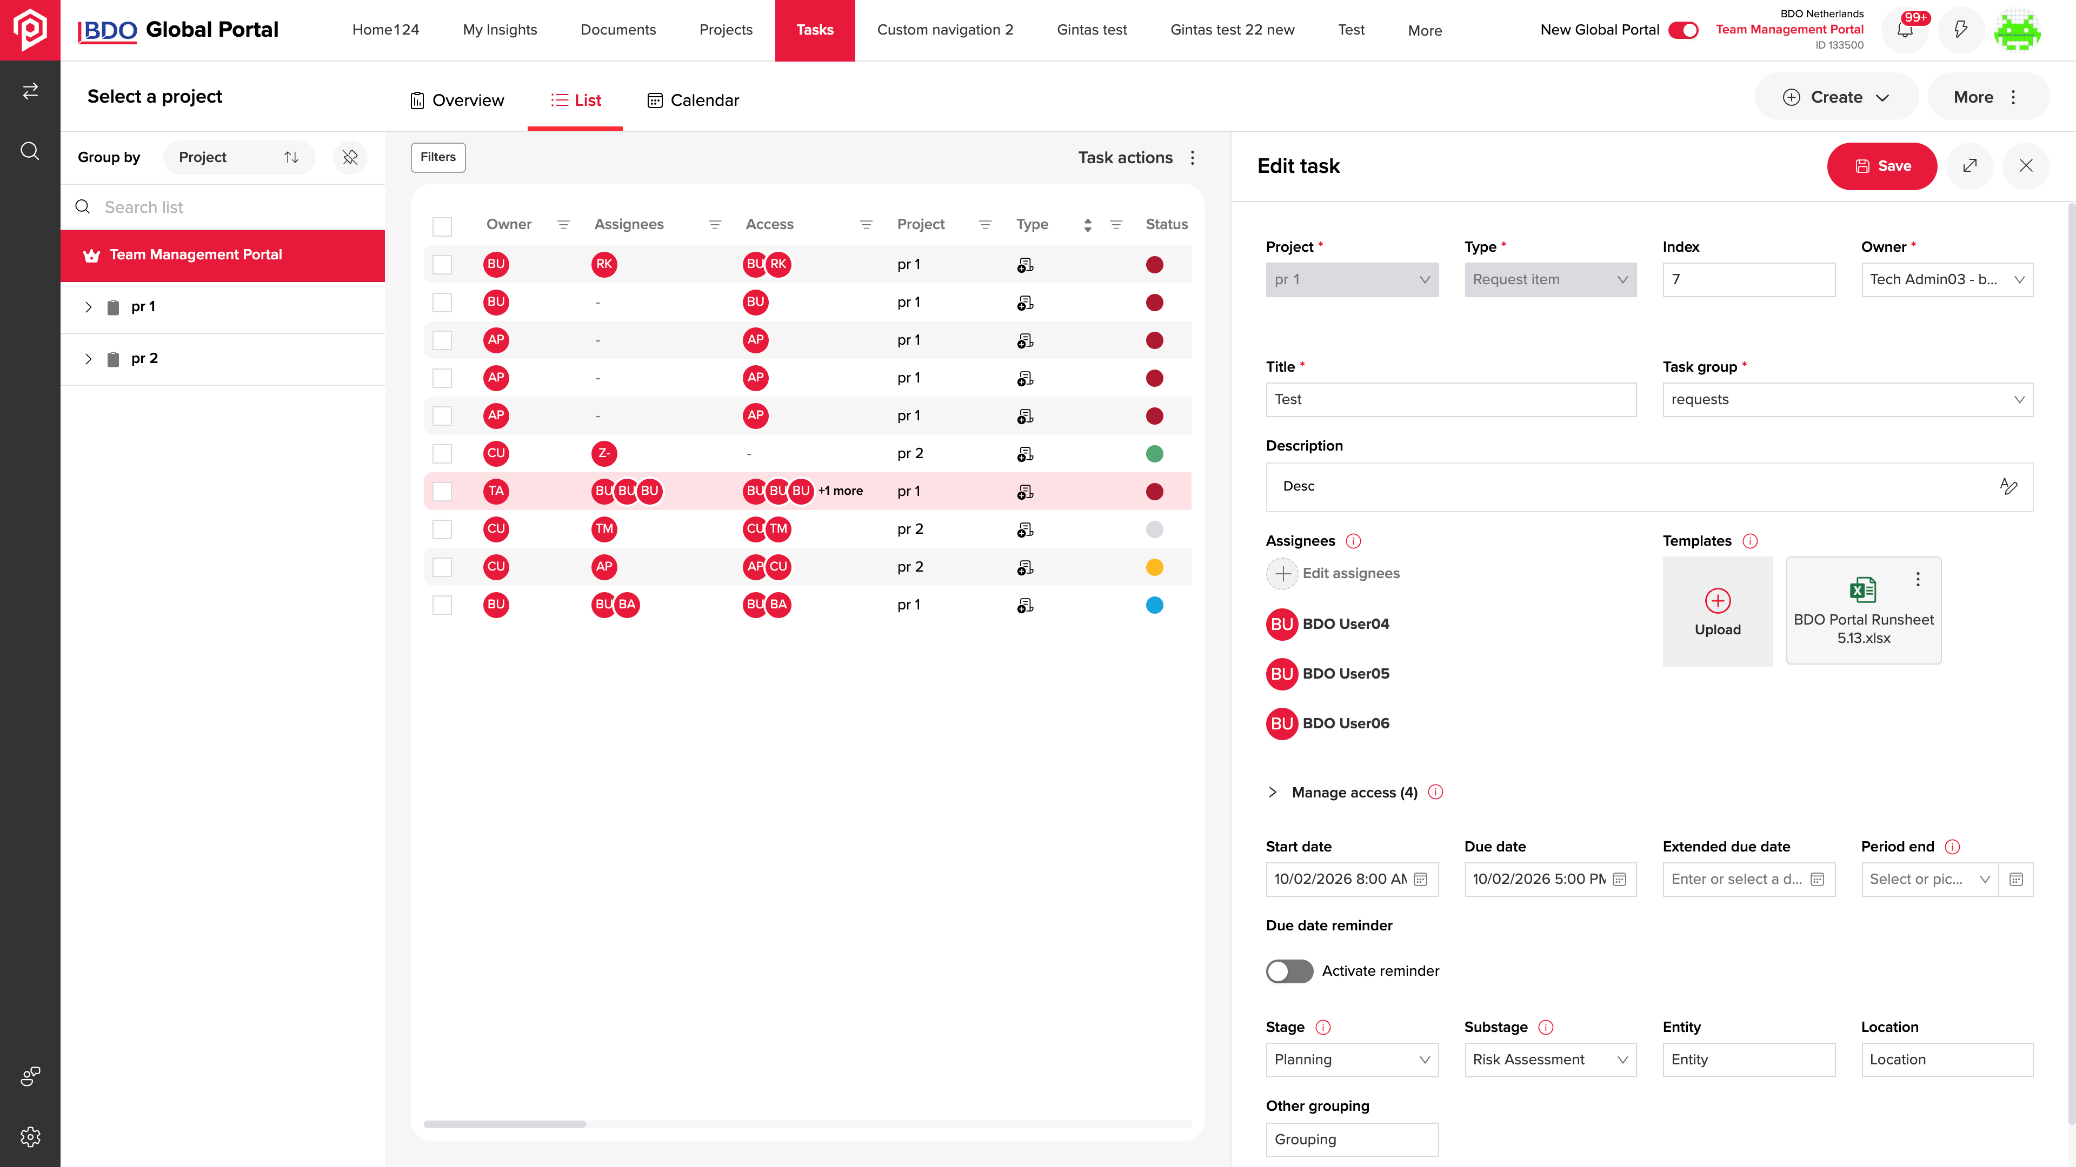Open the Stage Planning dropdown
The image size is (2076, 1167).
click(1352, 1060)
